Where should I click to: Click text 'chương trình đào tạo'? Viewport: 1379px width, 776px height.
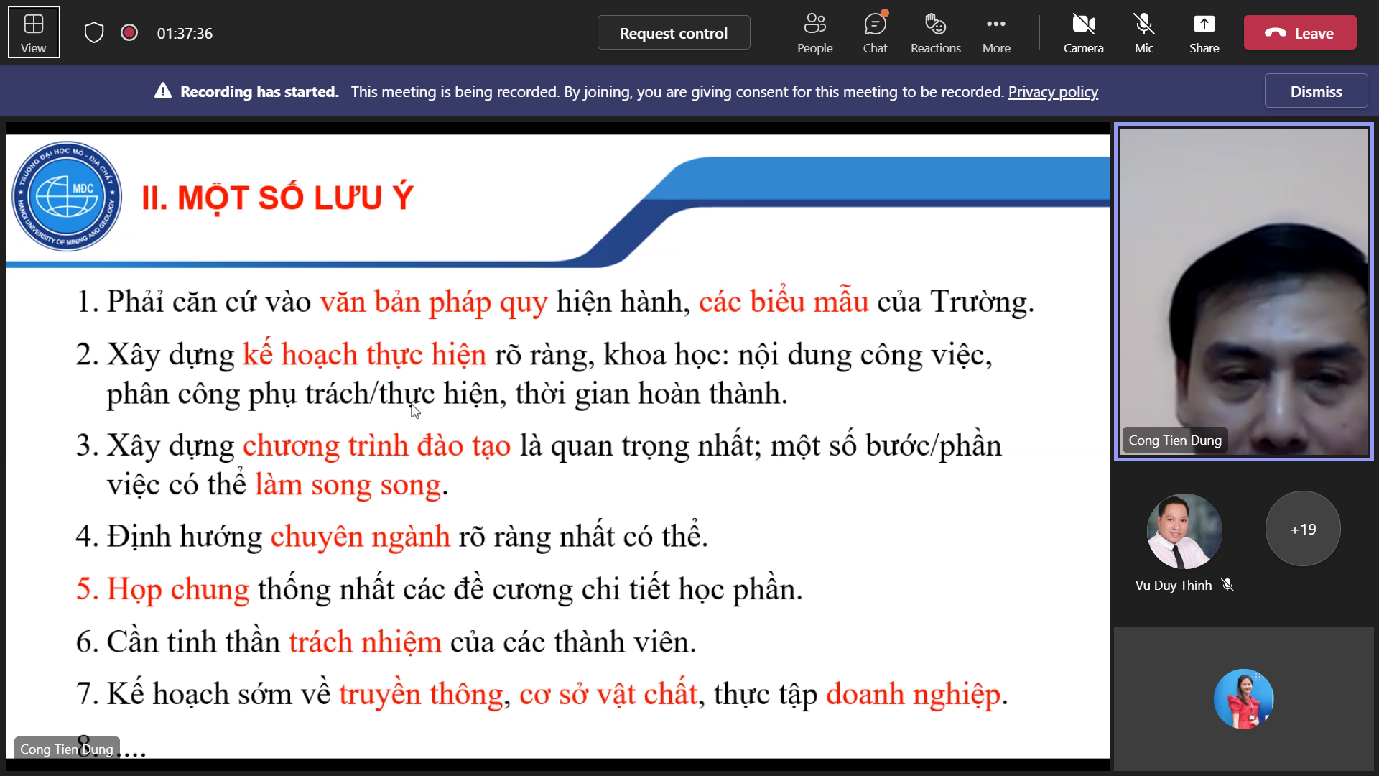376,446
